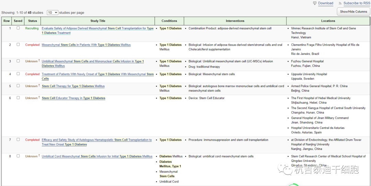
Task: Click 'Umbilical Cord' condition in row 8
Action: (x=169, y=182)
